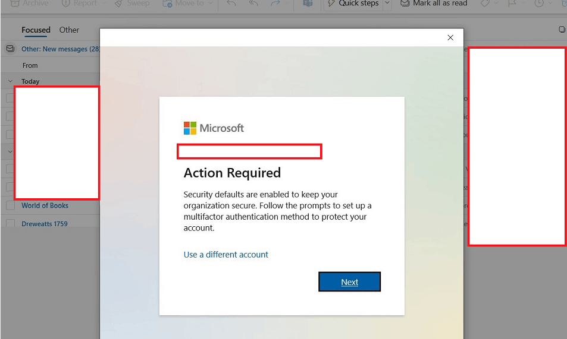The width and height of the screenshot is (567, 339).
Task: Click the Forward arrow icon
Action: pyautogui.click(x=275, y=3)
